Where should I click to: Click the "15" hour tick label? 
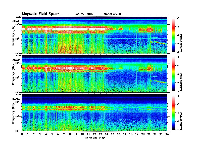[113, 134]
